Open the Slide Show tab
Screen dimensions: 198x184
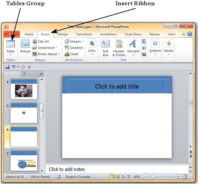(x=133, y=34)
